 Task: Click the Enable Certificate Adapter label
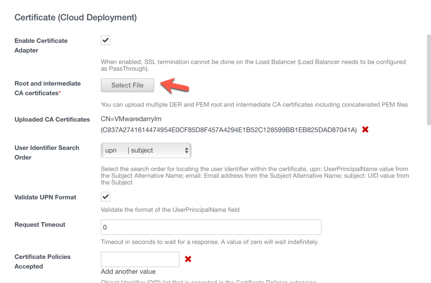pyautogui.click(x=41, y=46)
